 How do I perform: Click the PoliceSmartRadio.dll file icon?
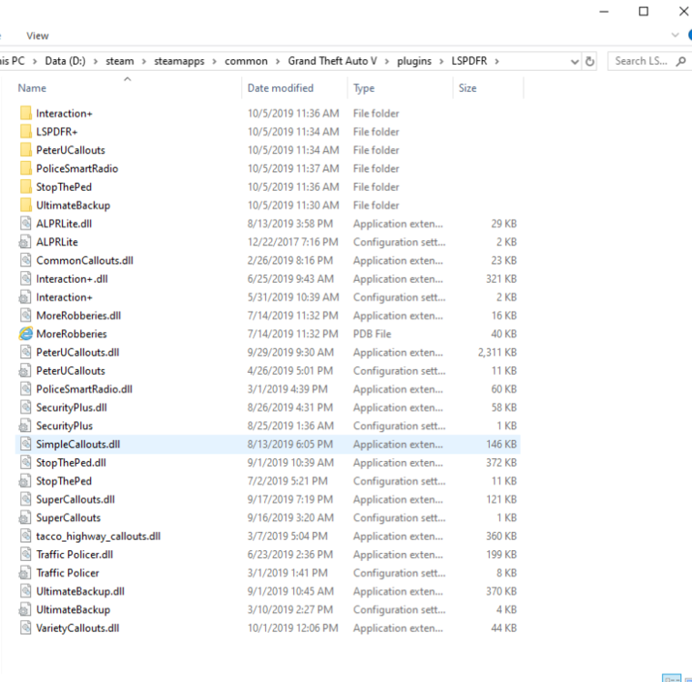pos(25,389)
